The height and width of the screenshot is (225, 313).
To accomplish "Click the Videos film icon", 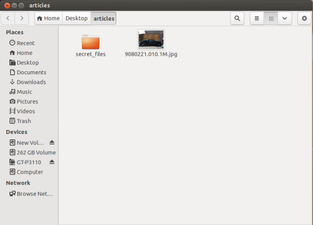I will (x=13, y=111).
